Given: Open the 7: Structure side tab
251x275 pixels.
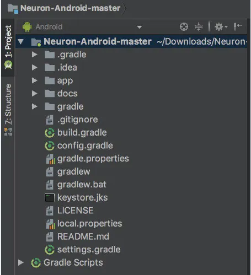Looking at the screenshot, I should coord(8,110).
